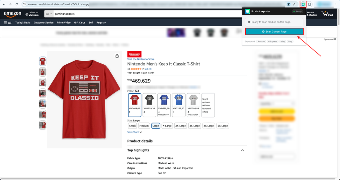Viewport: 340px width, 180px height.
Task: Choose size X-Large
Action: (x=167, y=126)
